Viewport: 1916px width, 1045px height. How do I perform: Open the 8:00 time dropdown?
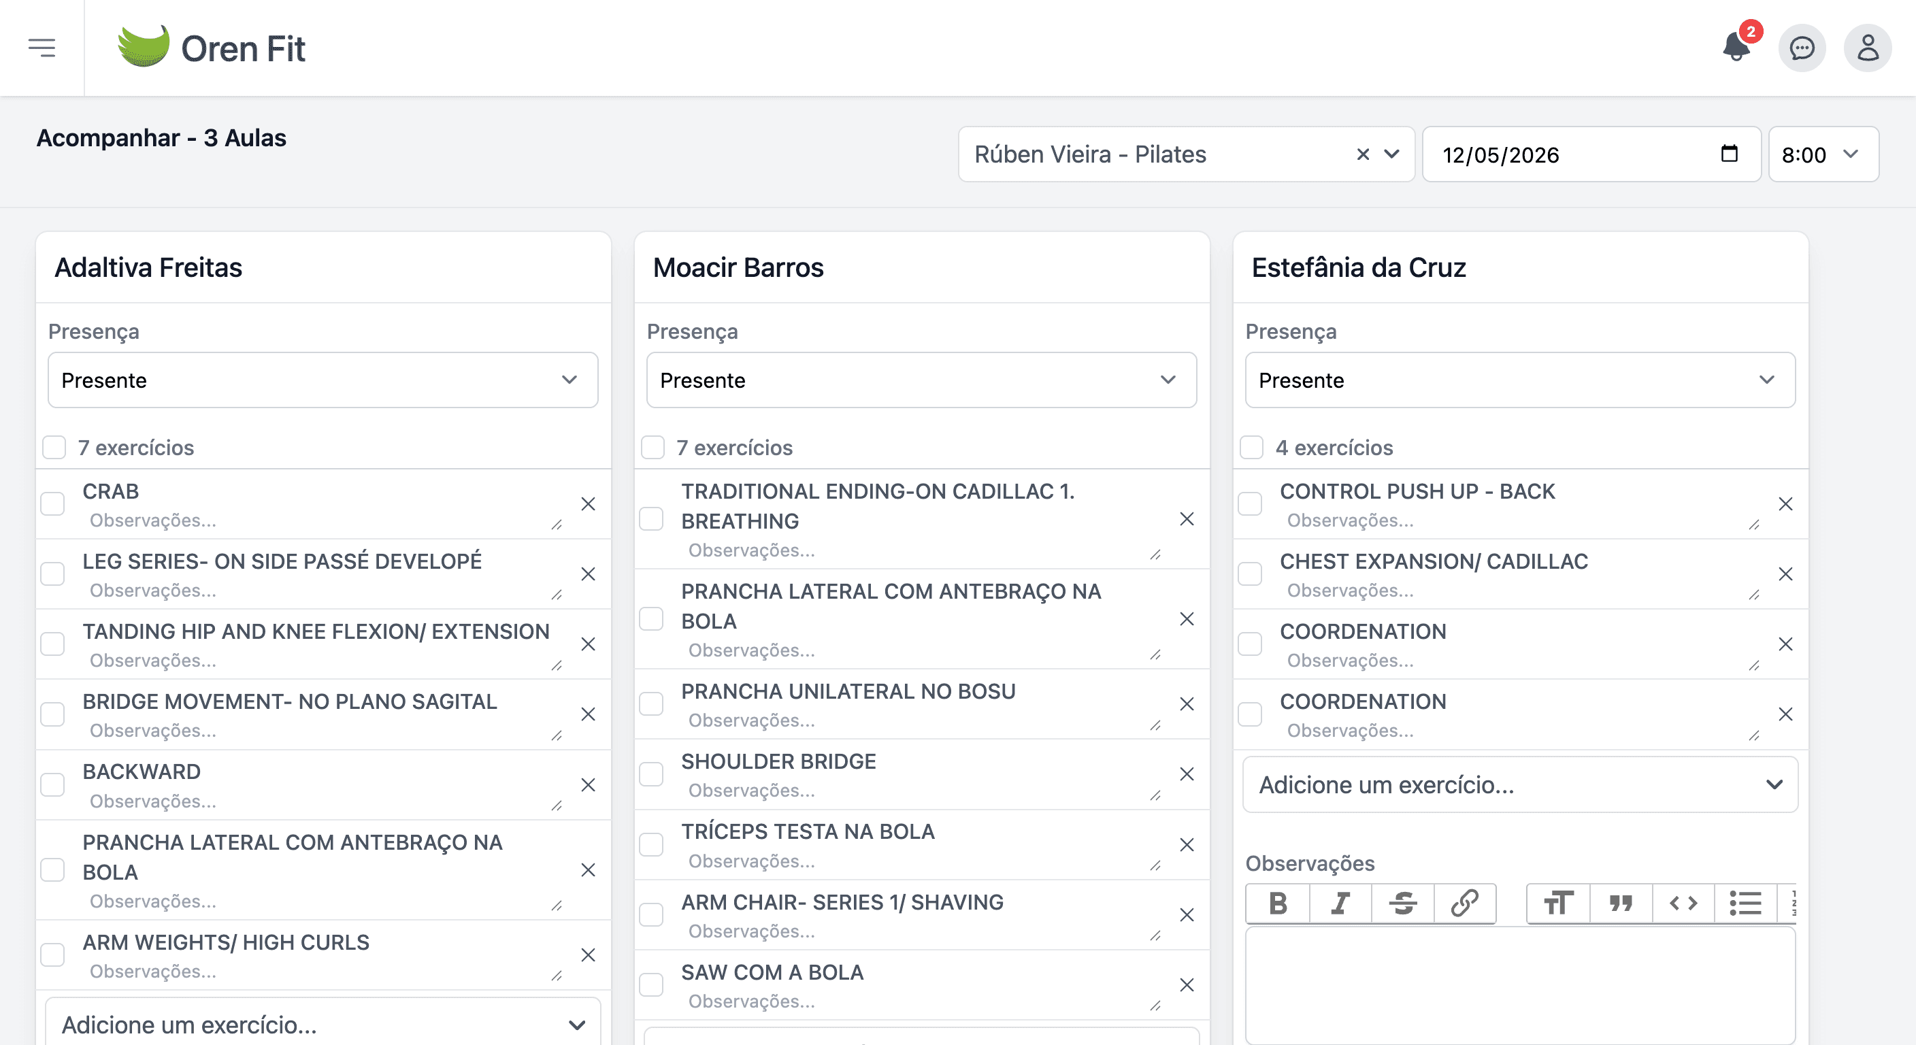[1823, 154]
